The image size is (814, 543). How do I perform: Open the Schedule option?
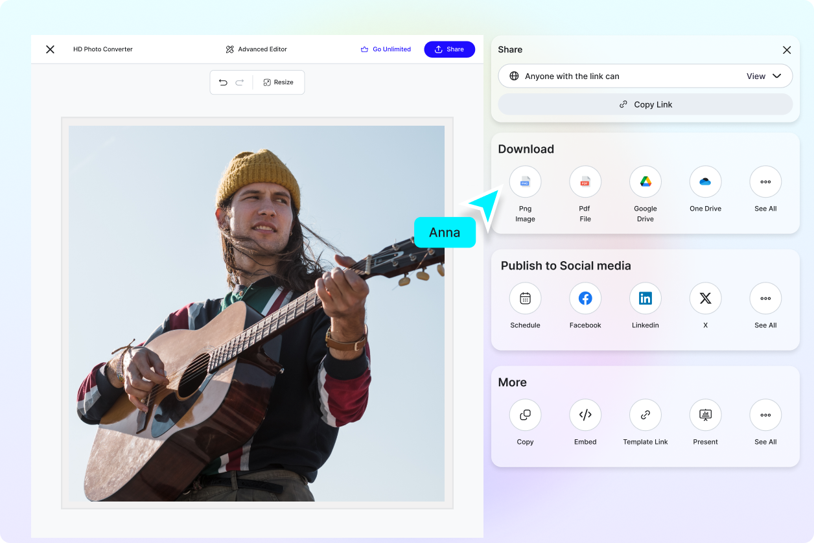coord(525,299)
